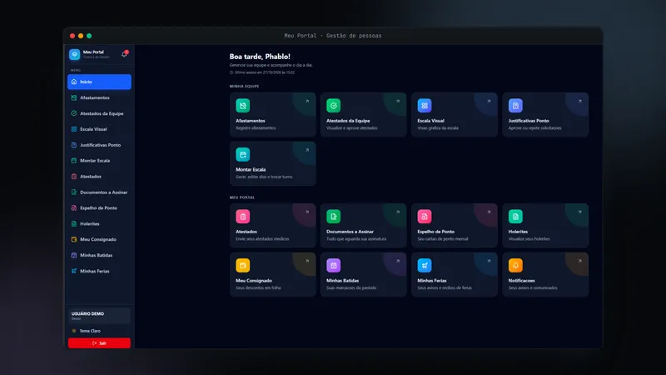Viewport: 666px width, 375px height.
Task: Click the green maximize window dot
Action: (x=89, y=36)
